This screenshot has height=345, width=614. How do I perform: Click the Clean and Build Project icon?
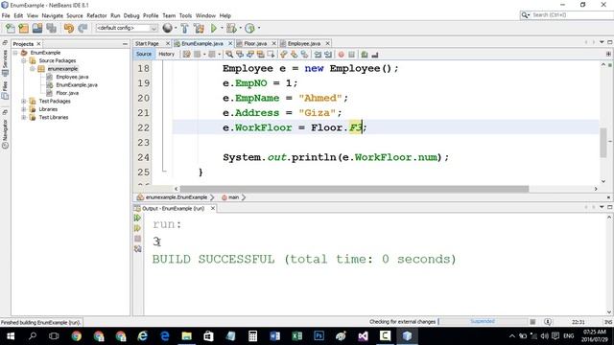pyautogui.click(x=199, y=28)
